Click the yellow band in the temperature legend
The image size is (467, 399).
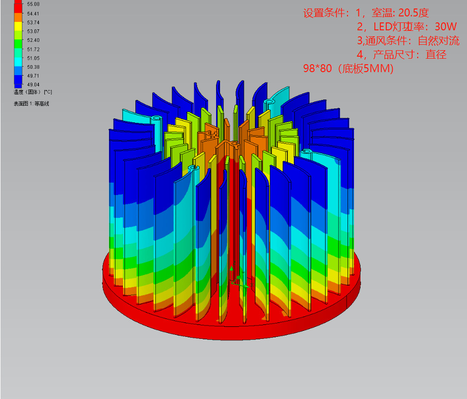18,26
